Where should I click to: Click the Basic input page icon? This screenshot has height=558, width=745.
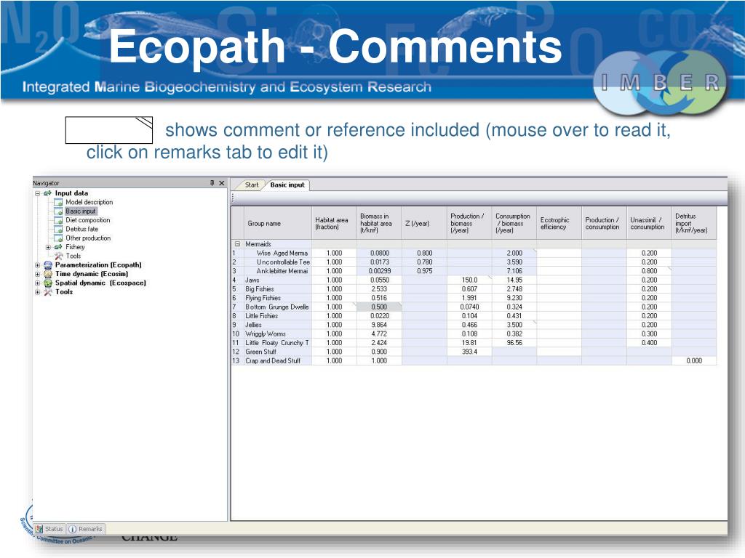(x=58, y=211)
